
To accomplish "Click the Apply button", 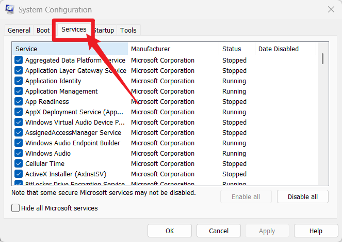I will tap(267, 231).
